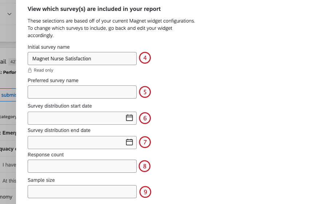309x204 pixels.
Task: Click the lock icon beside Read only
Action: tap(30, 71)
